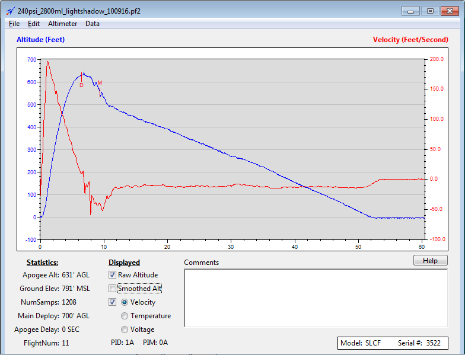The width and height of the screenshot is (465, 355).
Task: Maximize the altimeter window
Action: pyautogui.click(x=430, y=11)
